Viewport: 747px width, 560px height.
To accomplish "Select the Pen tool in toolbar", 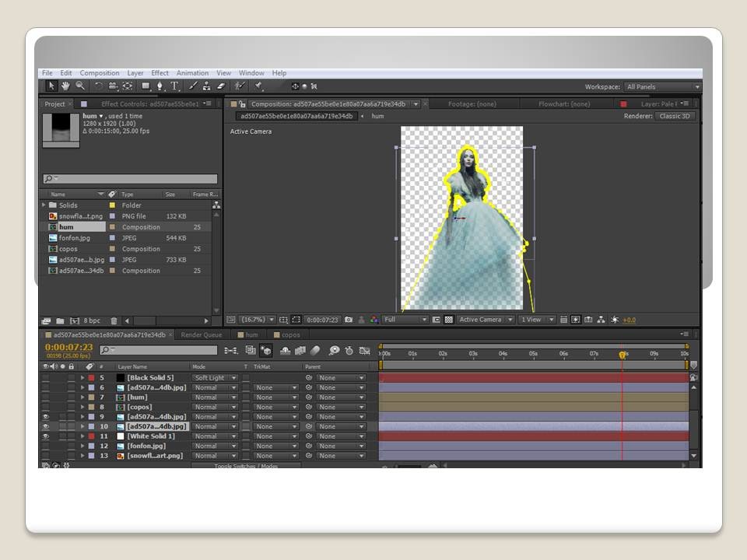I will pos(160,86).
